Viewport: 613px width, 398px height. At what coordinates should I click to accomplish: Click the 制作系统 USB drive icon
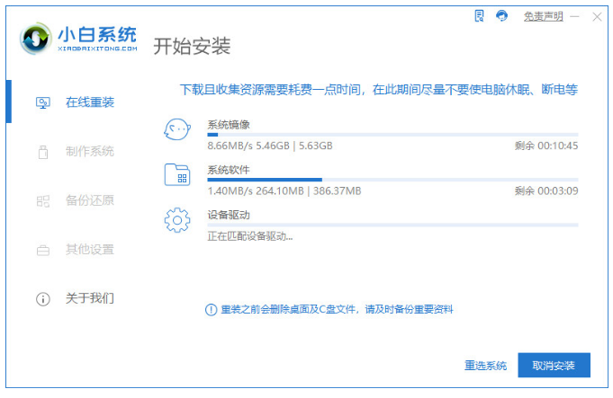(x=43, y=152)
